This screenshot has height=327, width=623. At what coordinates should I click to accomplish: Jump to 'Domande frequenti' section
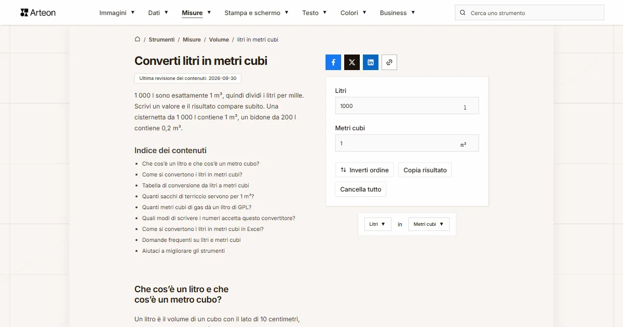point(192,240)
